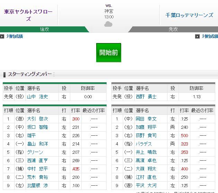Click Yakult table 最近の打率 column header

[93, 111]
